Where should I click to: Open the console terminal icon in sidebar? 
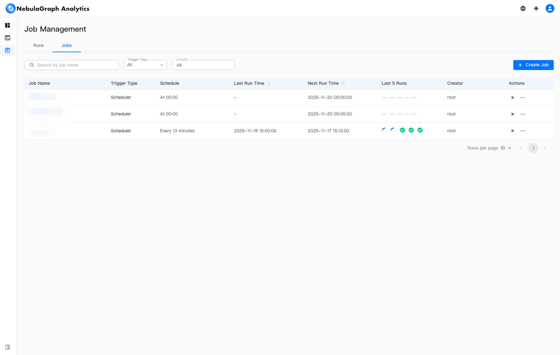click(x=8, y=38)
